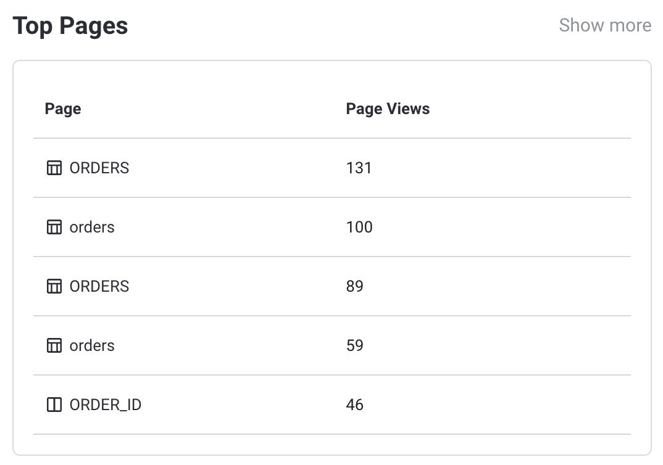This screenshot has height=465, width=663.
Task: Click the Page Views column header
Action: pos(388,109)
